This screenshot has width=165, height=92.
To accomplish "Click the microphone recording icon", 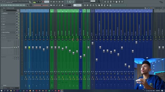I will click(111, 2).
